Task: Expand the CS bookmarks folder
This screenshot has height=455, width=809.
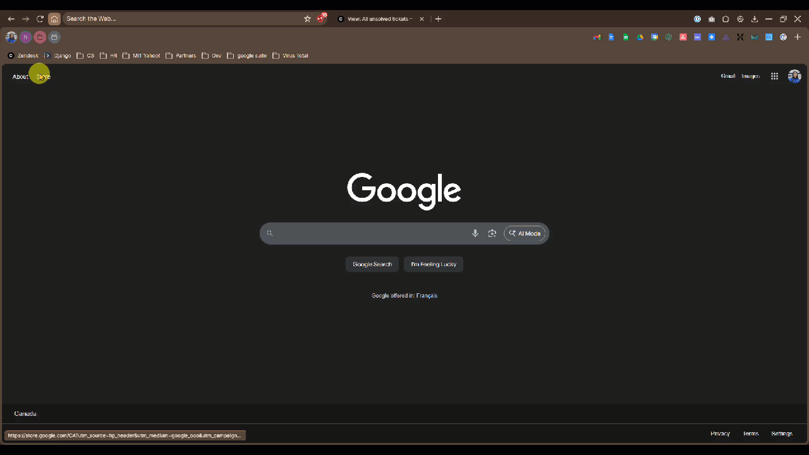Action: [85, 56]
